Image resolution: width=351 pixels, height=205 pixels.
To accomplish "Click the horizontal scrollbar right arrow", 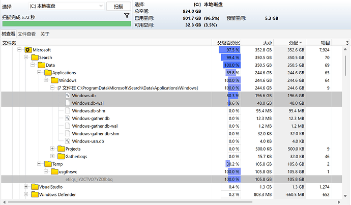I will [339, 202].
